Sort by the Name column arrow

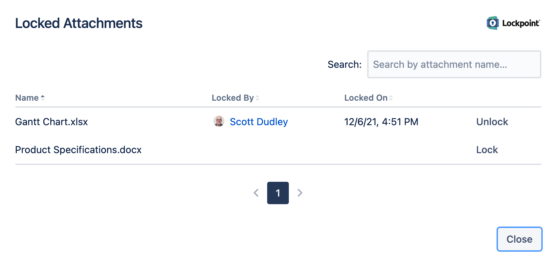pyautogui.click(x=43, y=98)
